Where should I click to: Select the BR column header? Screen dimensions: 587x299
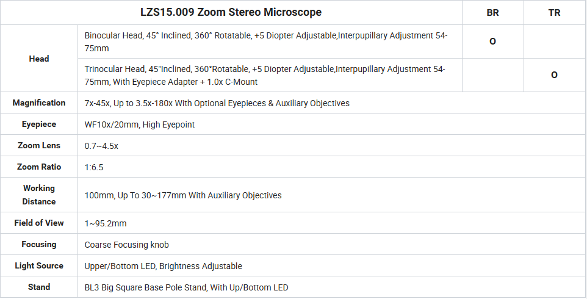pos(492,13)
